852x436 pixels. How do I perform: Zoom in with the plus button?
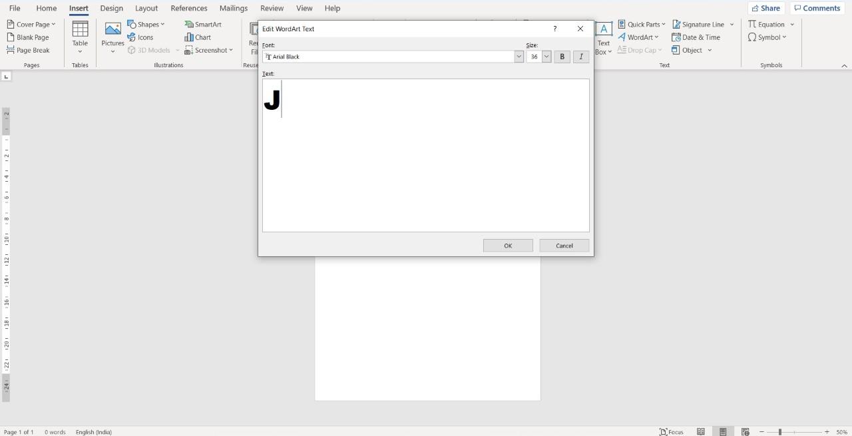tap(827, 432)
